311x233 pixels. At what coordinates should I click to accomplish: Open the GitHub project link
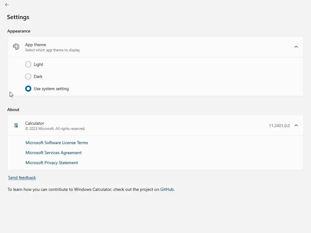pos(167,189)
